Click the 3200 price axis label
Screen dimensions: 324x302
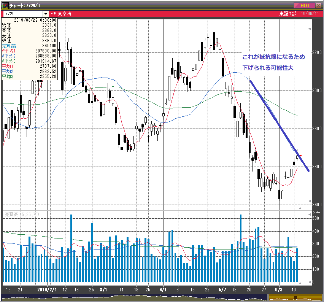tap(317, 52)
